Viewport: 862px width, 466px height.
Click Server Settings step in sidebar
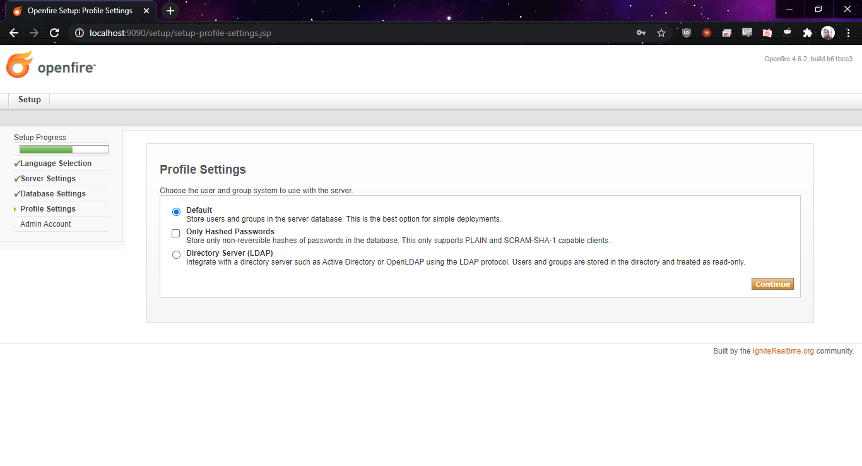point(48,179)
